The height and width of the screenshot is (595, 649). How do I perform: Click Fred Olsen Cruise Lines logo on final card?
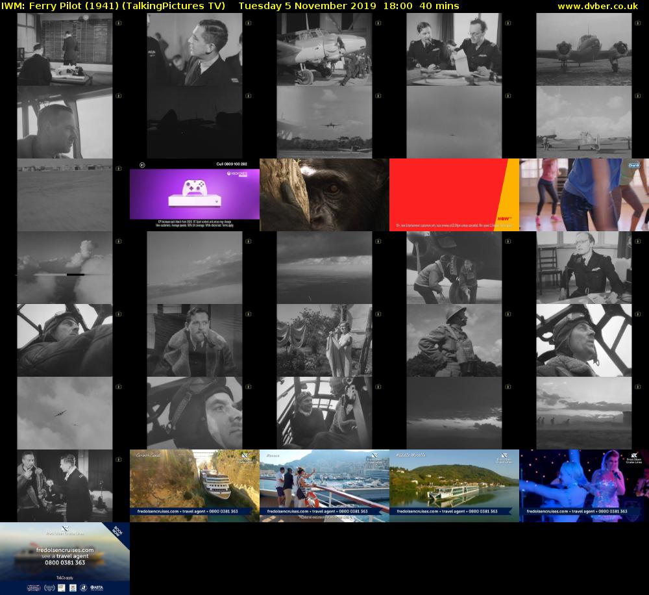tap(64, 531)
